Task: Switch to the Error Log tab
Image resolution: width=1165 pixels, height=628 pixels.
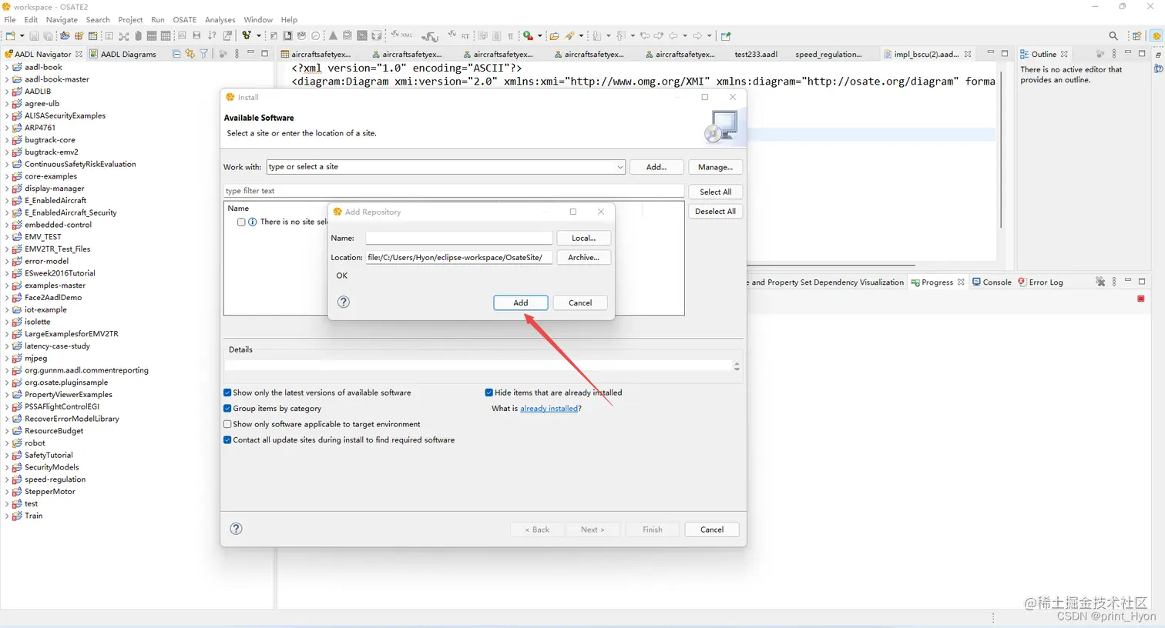Action: click(x=1040, y=282)
